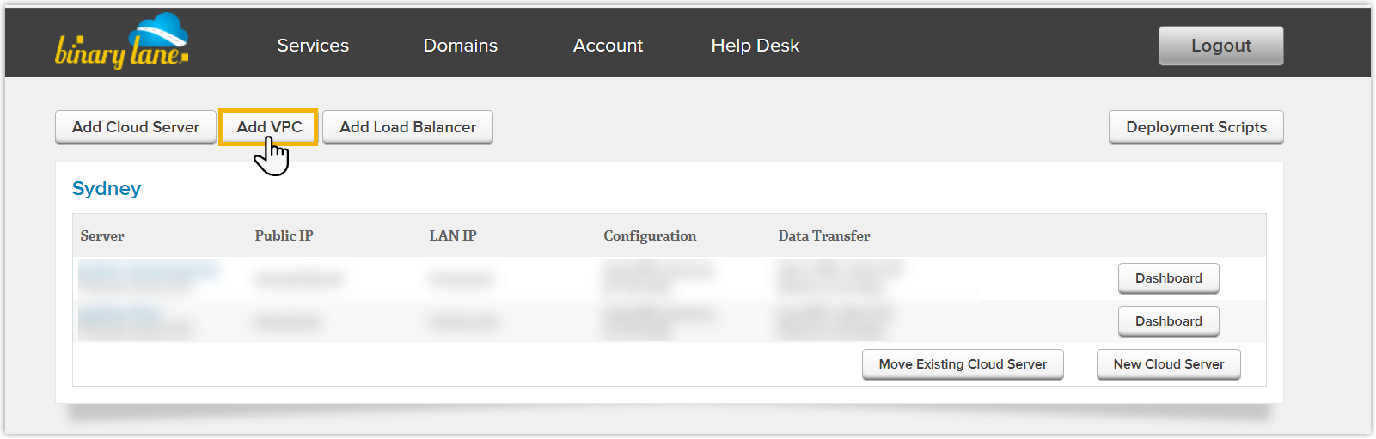1376x439 pixels.
Task: Click the Public IP column header
Action: pos(284,235)
